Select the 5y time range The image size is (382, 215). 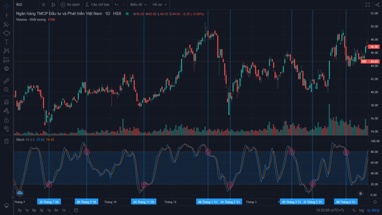click(20, 210)
